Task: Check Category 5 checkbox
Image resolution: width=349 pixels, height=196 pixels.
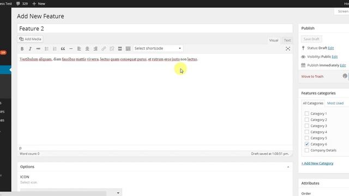Action: (x=306, y=138)
